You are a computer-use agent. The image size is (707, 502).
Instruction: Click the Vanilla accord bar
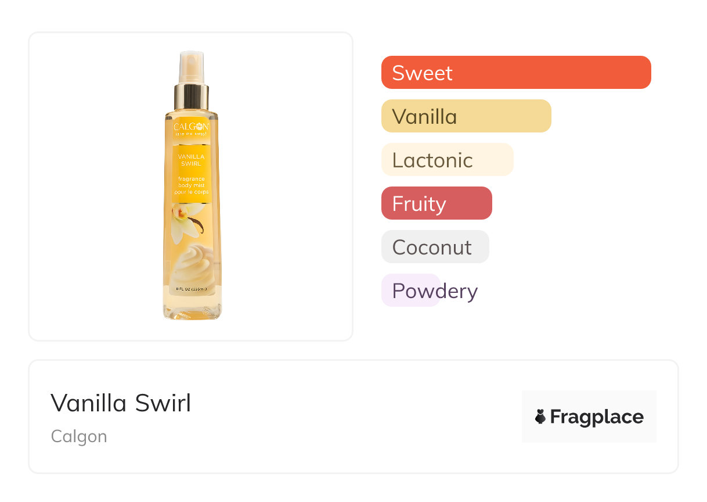click(466, 116)
